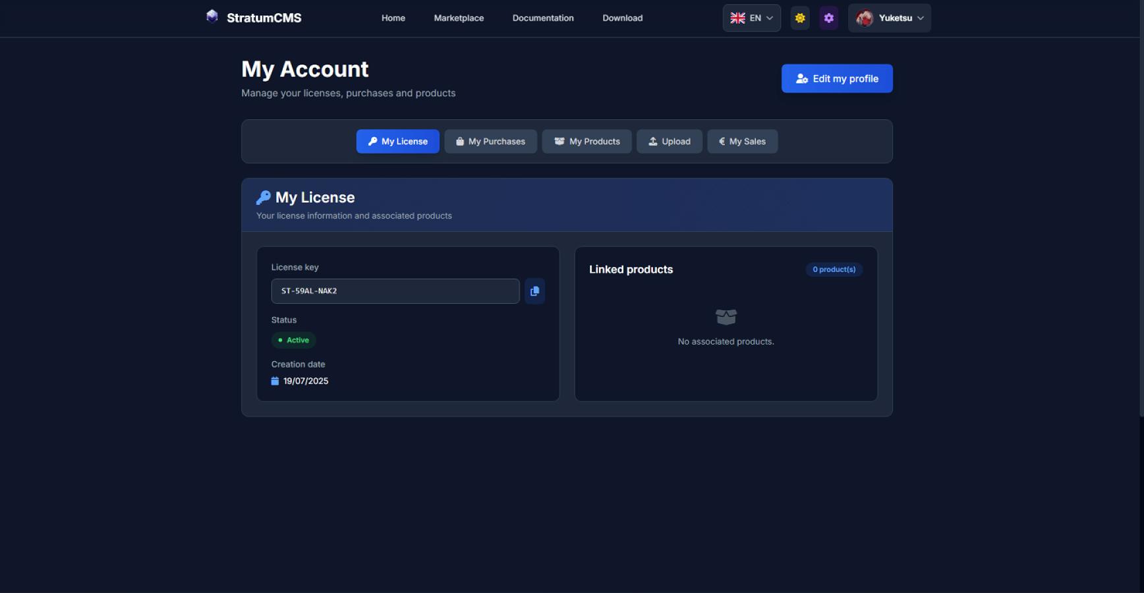Toggle the light theme sun icon
1144x593 pixels.
tap(800, 18)
